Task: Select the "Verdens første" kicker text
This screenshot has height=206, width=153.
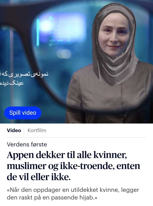Action: coord(27,144)
